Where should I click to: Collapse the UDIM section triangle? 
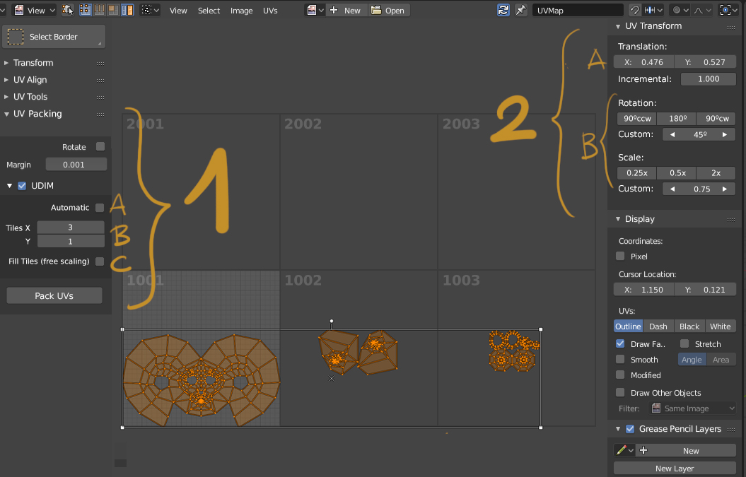(x=9, y=186)
